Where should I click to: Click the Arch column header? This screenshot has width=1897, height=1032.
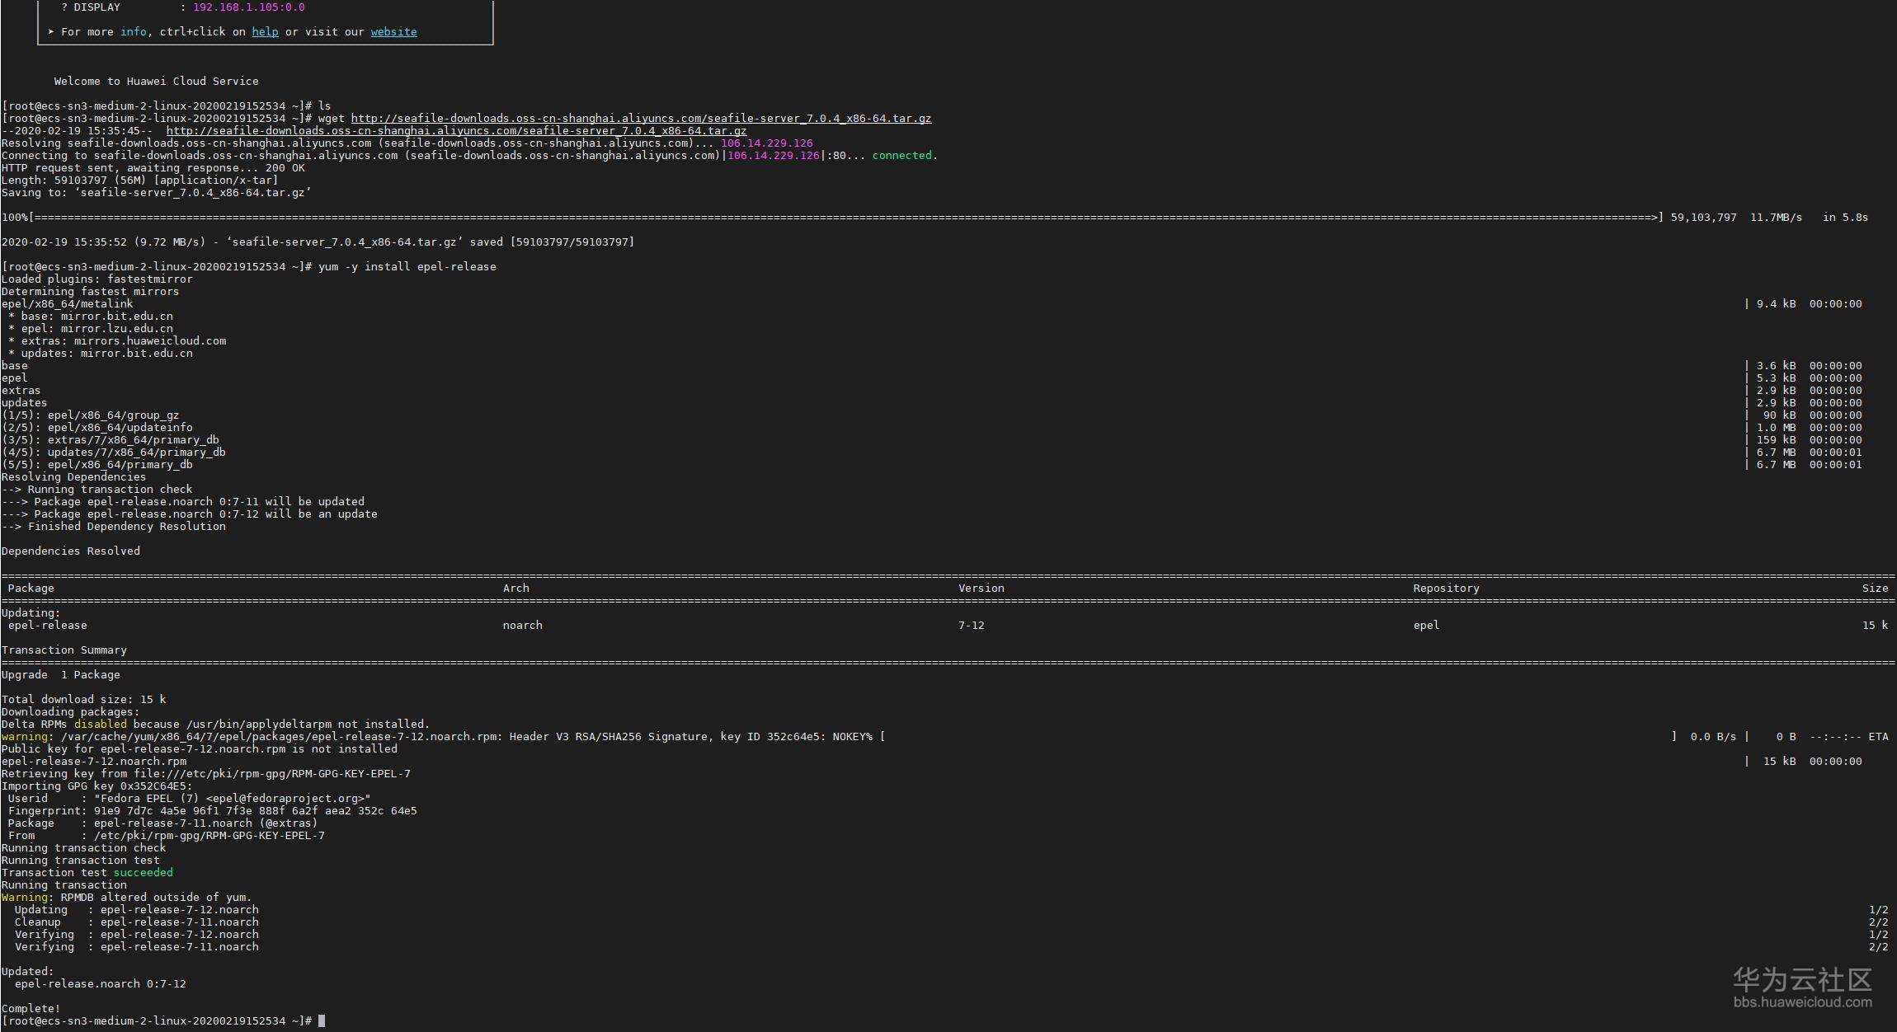point(515,588)
